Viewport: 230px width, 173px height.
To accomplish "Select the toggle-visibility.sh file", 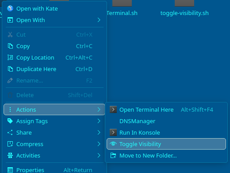I will click(x=184, y=13).
